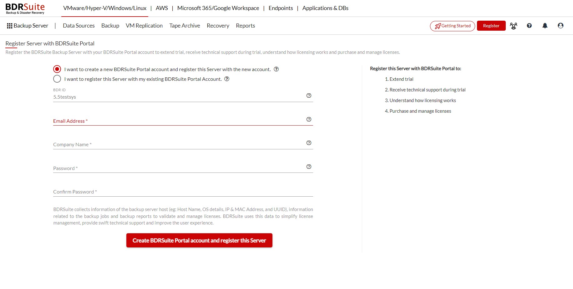Click help icon beside existing Portal Account option
The width and height of the screenshot is (573, 289).
click(x=227, y=79)
